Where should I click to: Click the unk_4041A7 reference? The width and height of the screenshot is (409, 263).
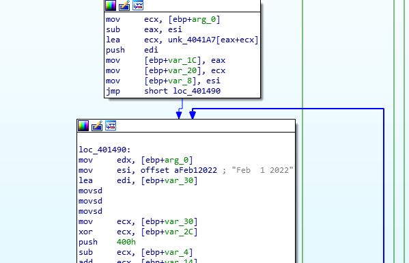tap(192, 40)
